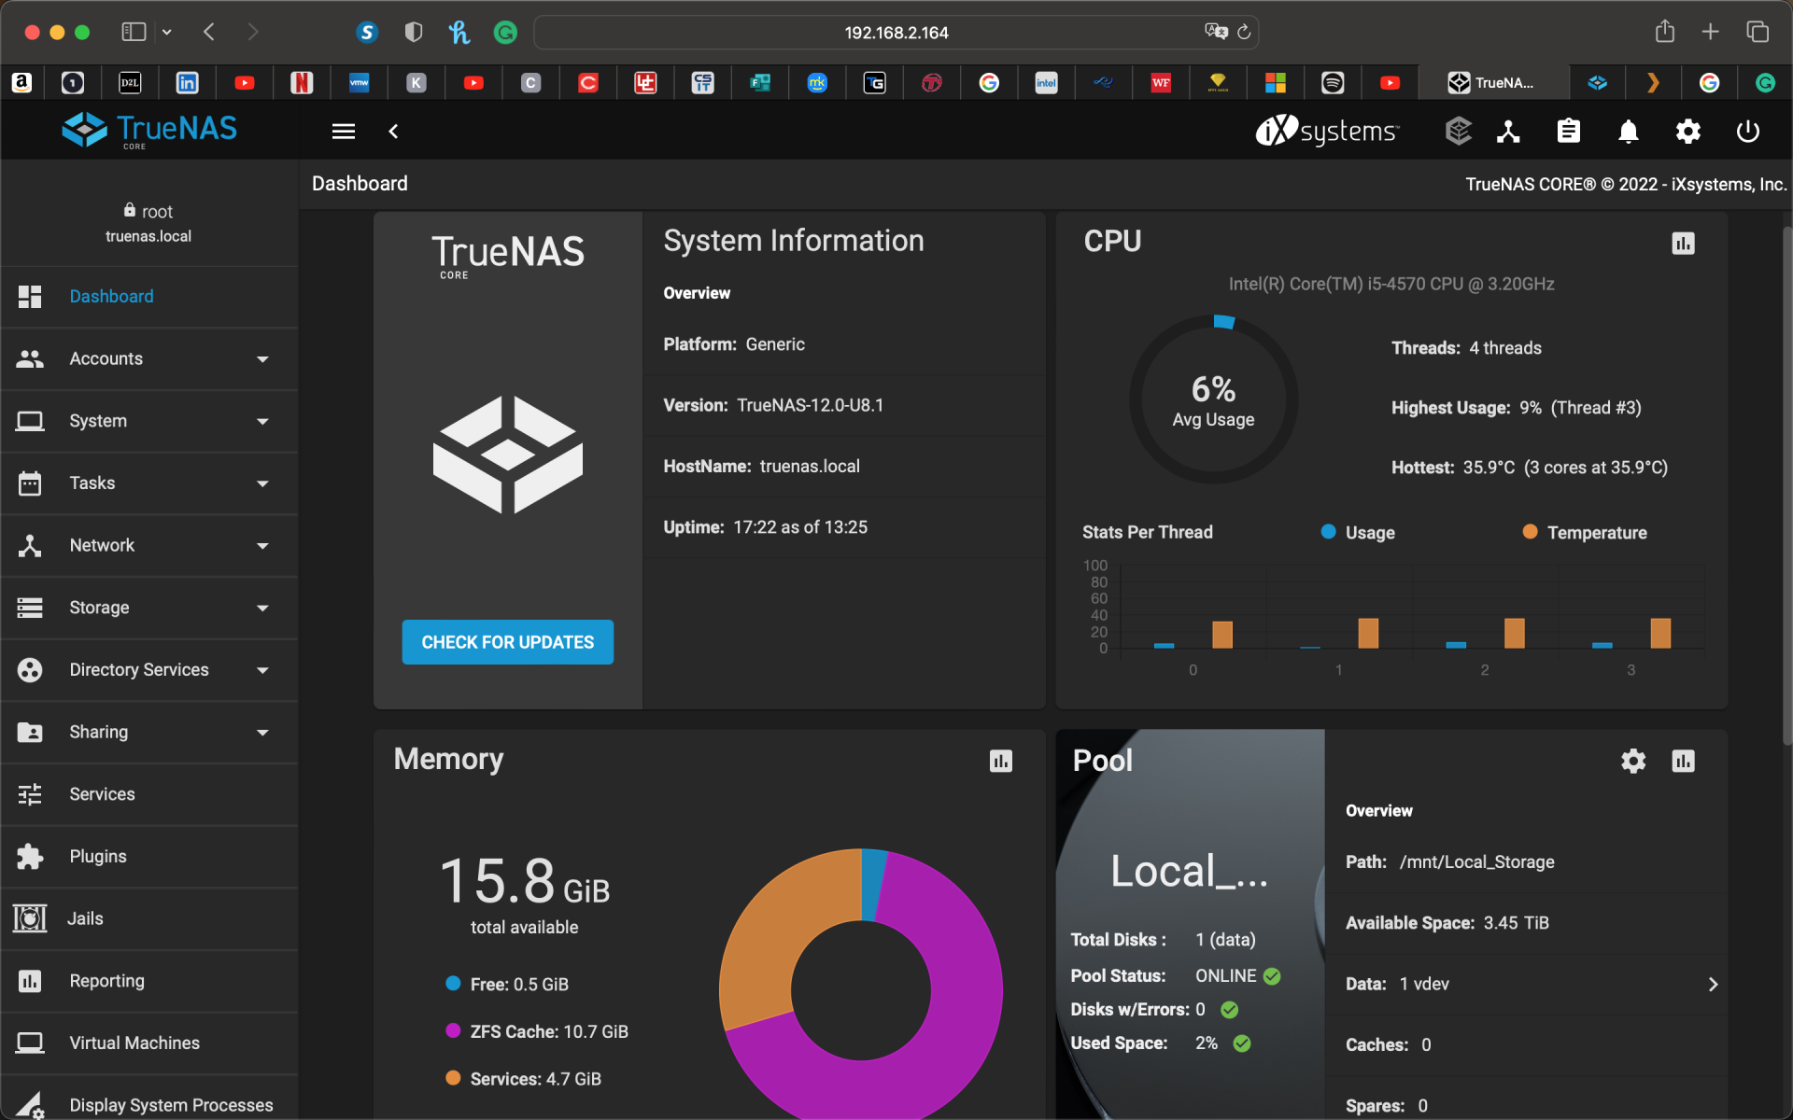Click the orange Temperature legend dot
The width and height of the screenshot is (1793, 1120).
(1530, 532)
